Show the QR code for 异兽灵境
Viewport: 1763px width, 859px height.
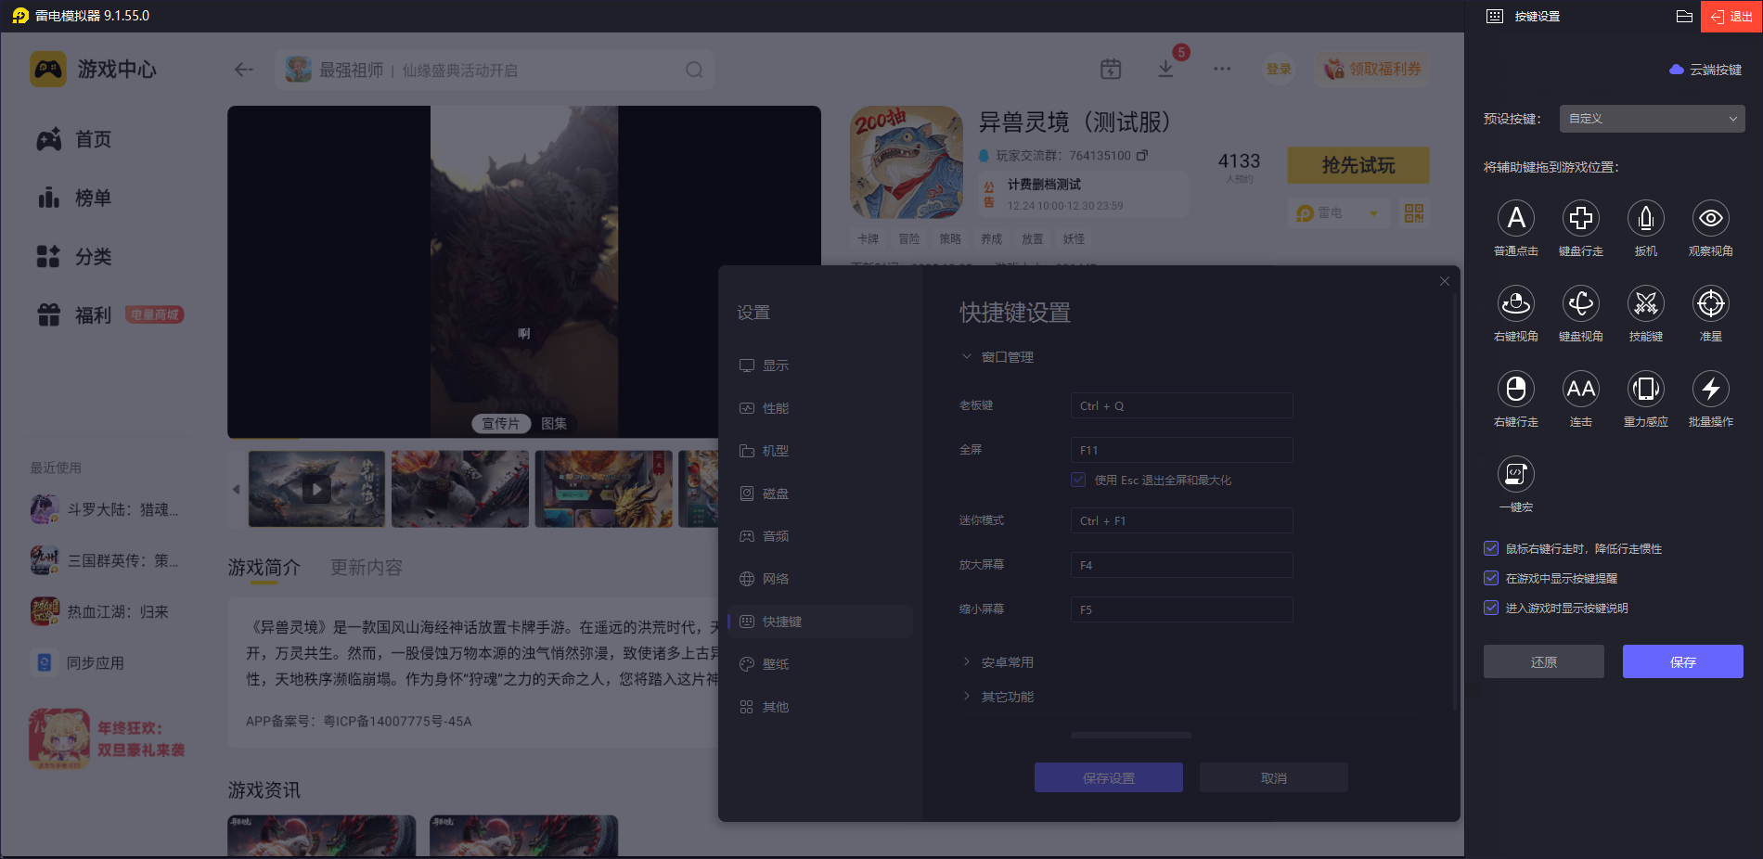[x=1414, y=213]
